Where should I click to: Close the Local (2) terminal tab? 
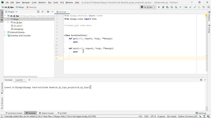pyautogui.click(x=24, y=80)
